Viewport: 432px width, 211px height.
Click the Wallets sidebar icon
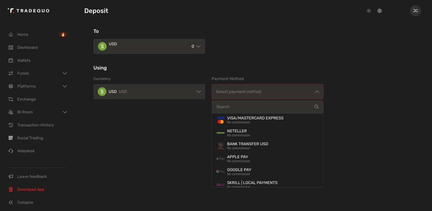[x=11, y=60]
